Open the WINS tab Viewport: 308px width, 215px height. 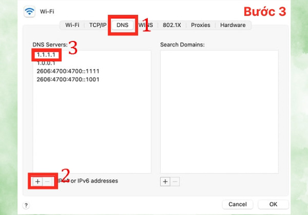pos(146,25)
